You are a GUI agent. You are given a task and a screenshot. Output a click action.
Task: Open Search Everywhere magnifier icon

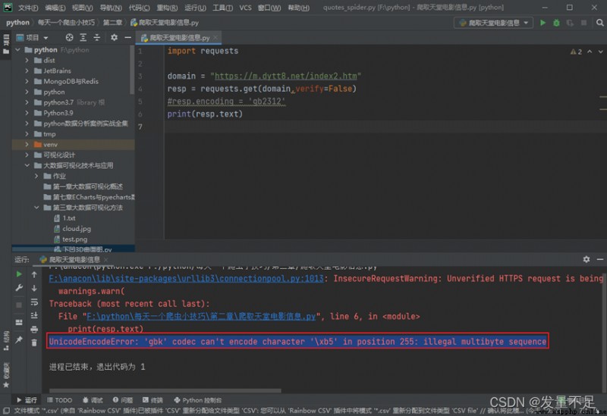point(599,23)
